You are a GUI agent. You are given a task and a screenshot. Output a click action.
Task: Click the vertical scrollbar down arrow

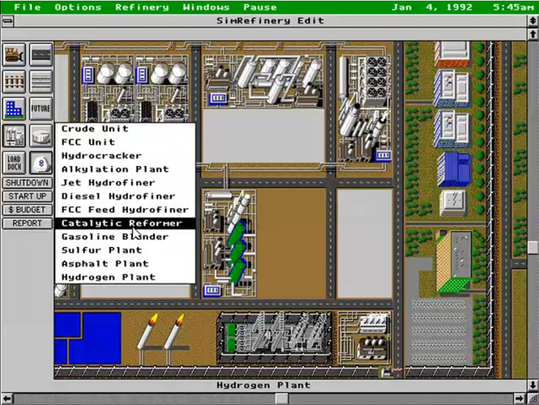[x=533, y=385]
